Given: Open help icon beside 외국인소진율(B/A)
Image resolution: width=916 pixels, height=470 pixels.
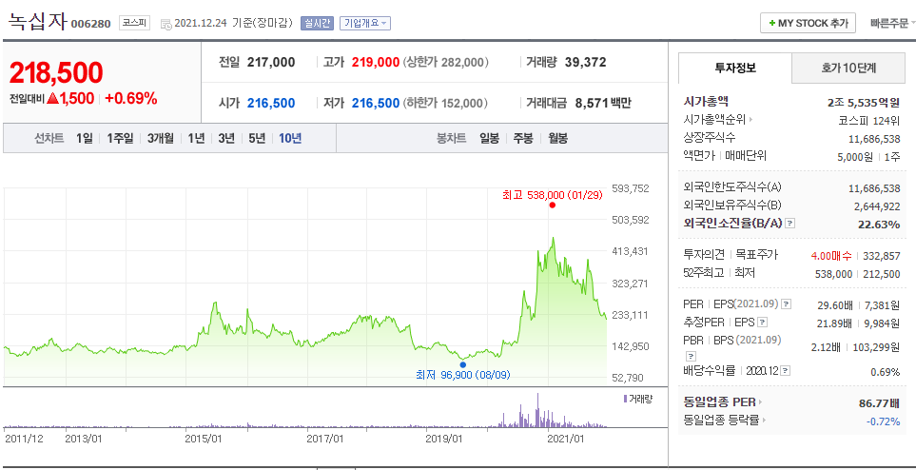Looking at the screenshot, I should [x=791, y=224].
